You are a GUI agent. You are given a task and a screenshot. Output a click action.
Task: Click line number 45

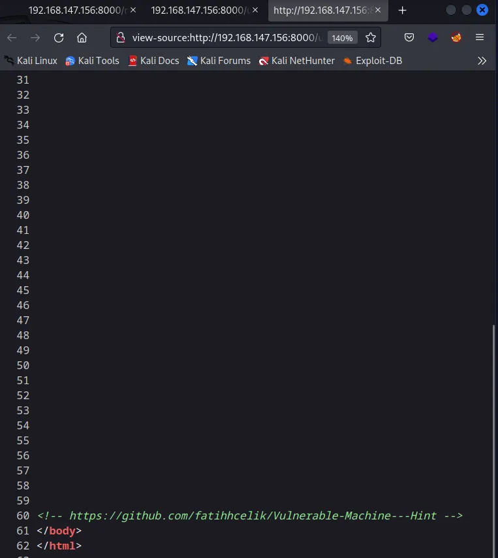(23, 290)
